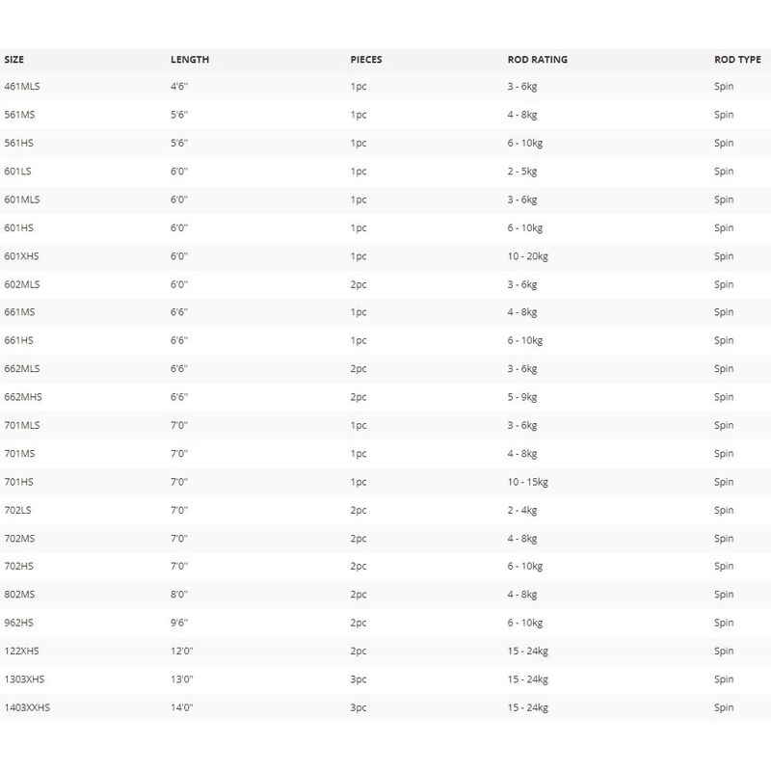Click the SIZE column header
Viewport: 771px width, 771px height.
tap(14, 60)
